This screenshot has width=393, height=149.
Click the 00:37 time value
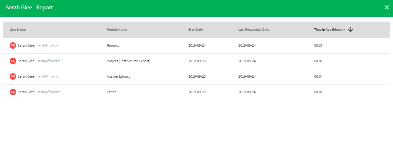[318, 45]
